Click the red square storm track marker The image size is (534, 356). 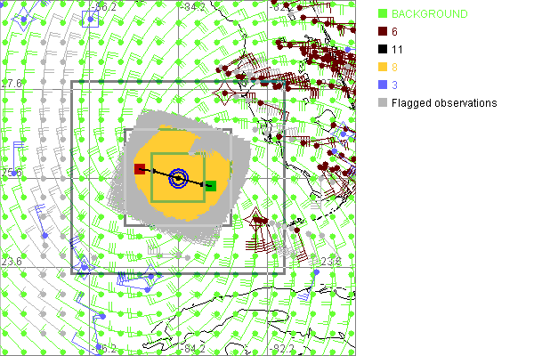(x=140, y=169)
